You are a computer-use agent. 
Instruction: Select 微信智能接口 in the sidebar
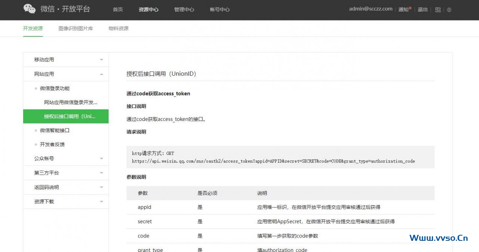click(55, 130)
